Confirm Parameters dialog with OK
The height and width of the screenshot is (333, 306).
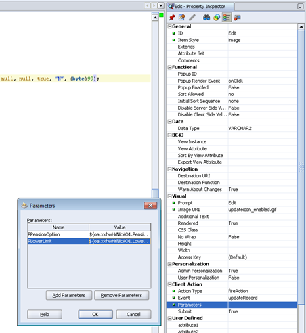95,314
